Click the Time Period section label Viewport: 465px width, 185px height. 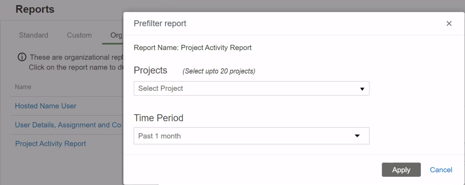pyautogui.click(x=159, y=118)
